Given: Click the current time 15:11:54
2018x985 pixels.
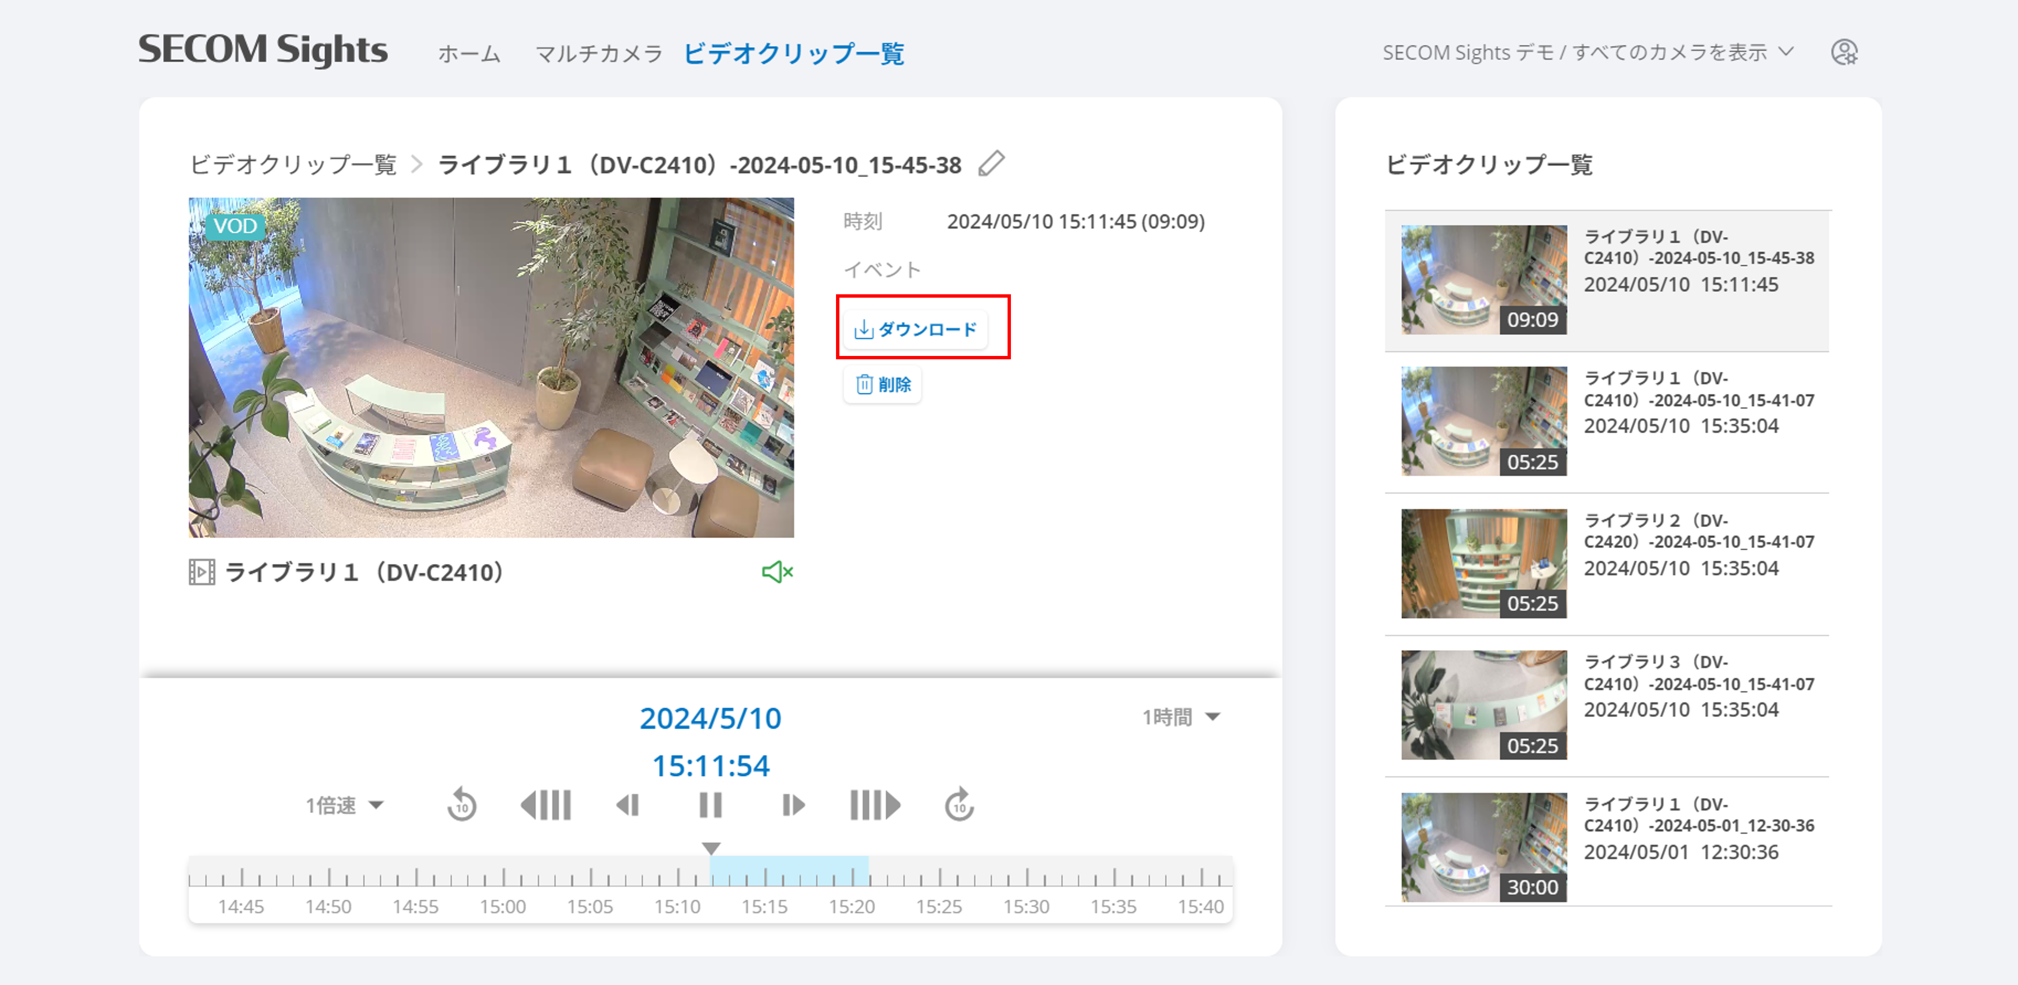Looking at the screenshot, I should pyautogui.click(x=711, y=765).
